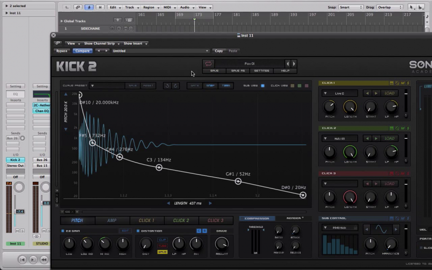
Task: Click the plugin window link chain icon
Action: [x=58, y=43]
